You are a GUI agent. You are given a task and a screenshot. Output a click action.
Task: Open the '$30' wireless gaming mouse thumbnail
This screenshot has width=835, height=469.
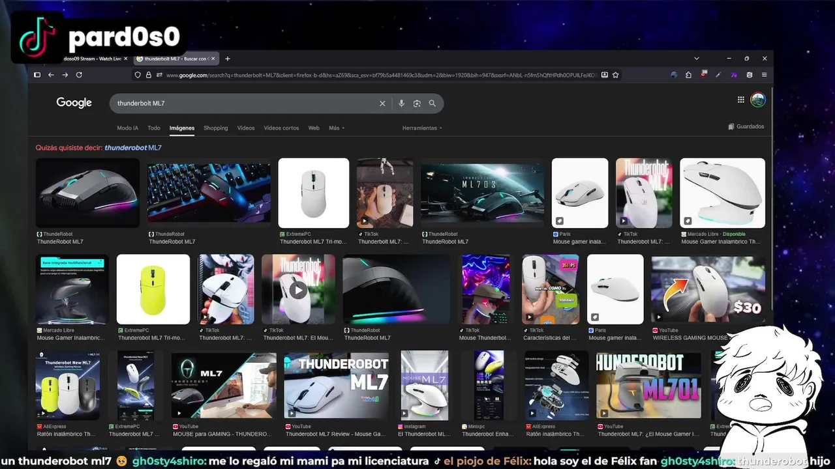coord(708,289)
